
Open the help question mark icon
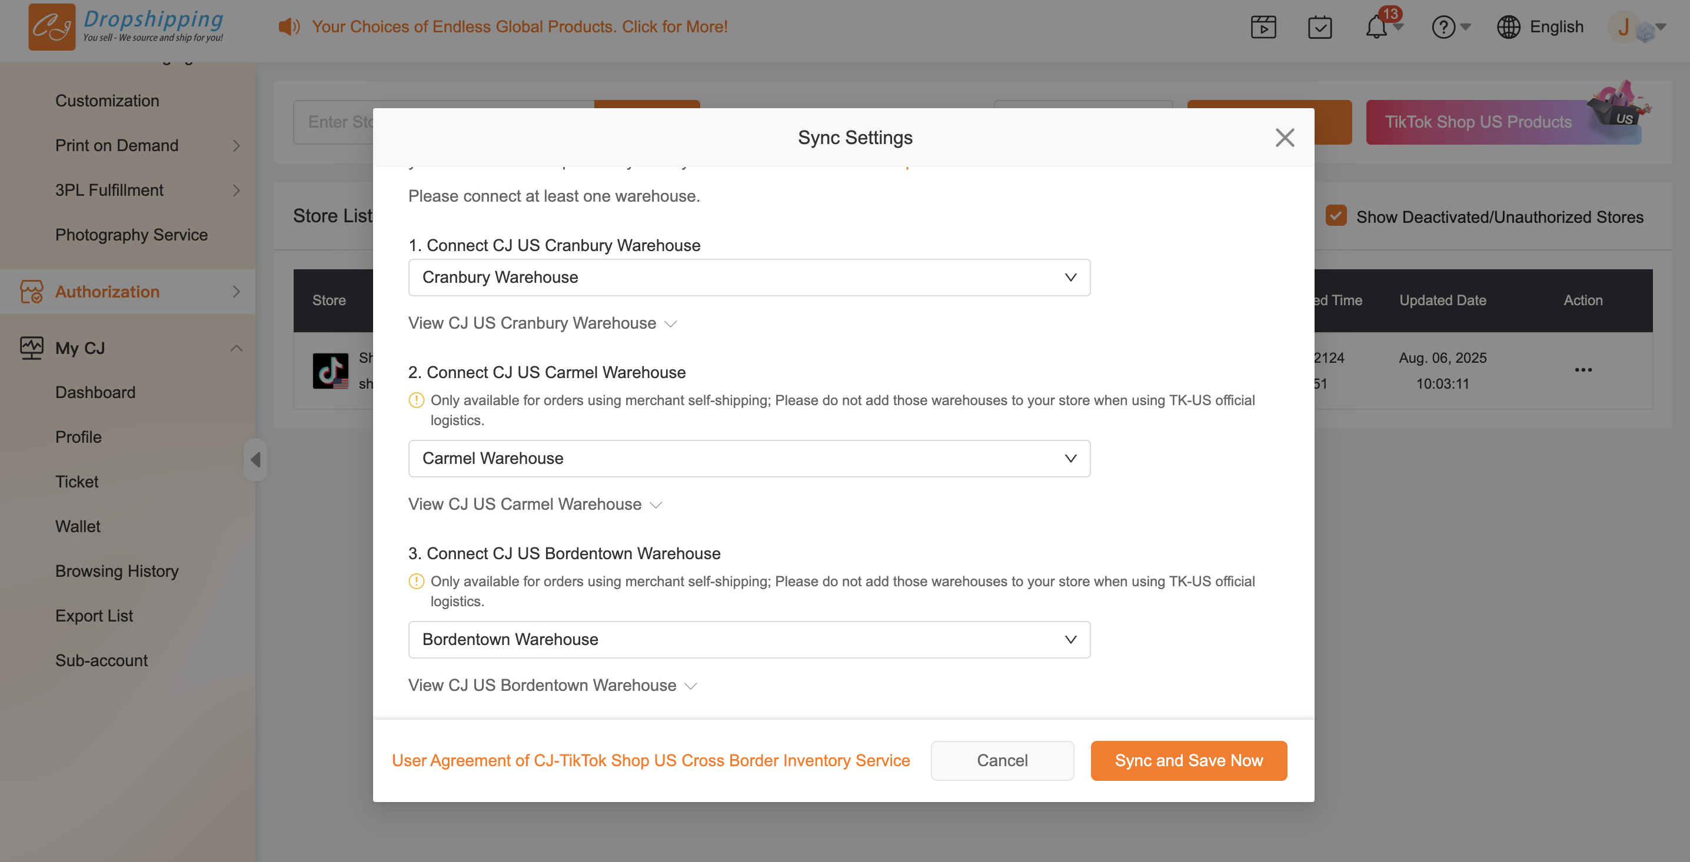1443,28
